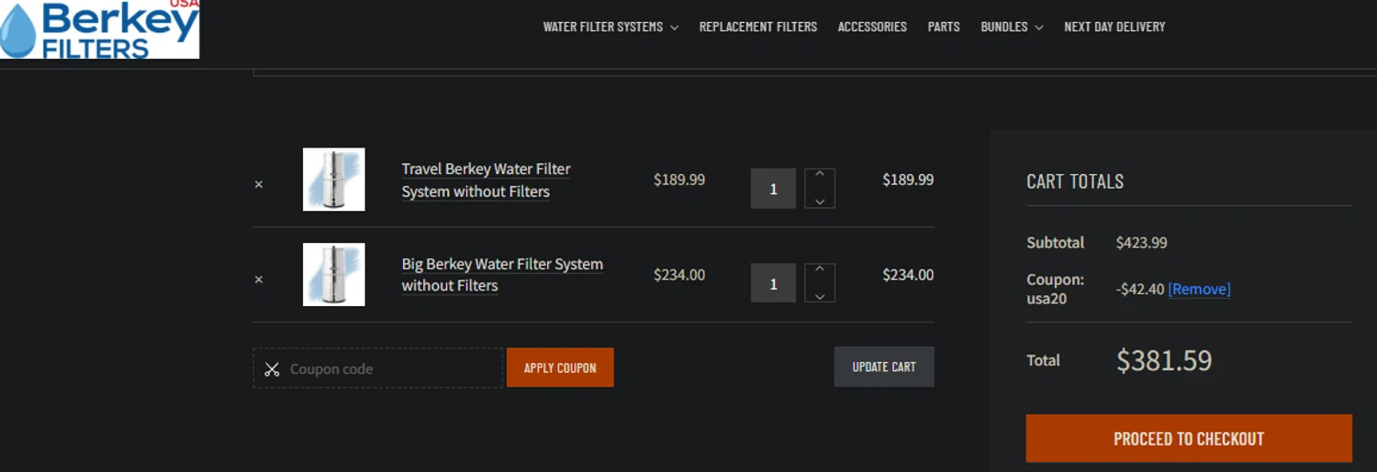Open the Parts menu item
Image resolution: width=1377 pixels, height=472 pixels.
point(944,27)
